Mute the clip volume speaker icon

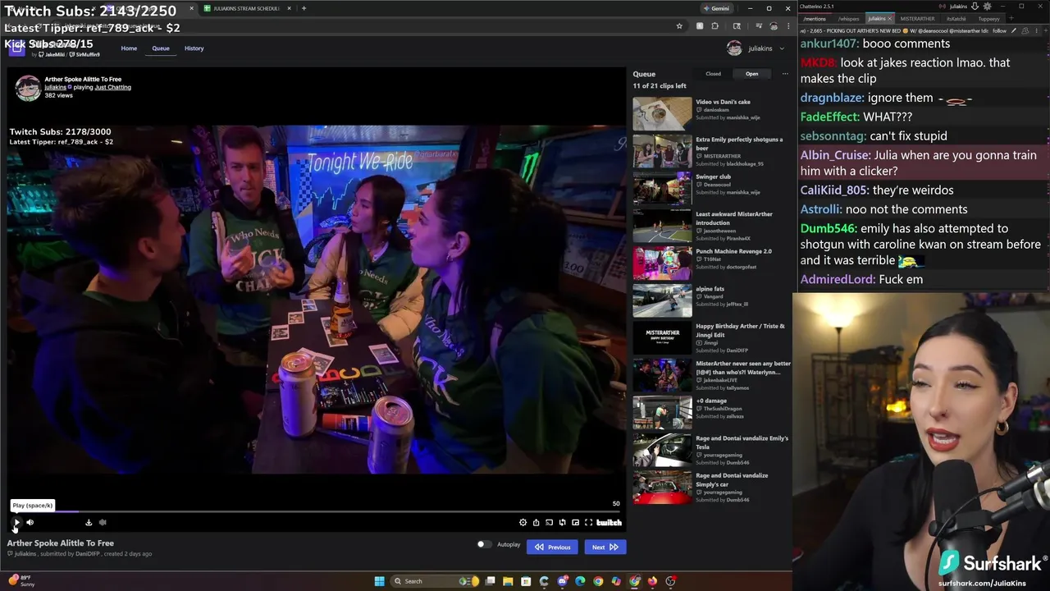[30, 522]
